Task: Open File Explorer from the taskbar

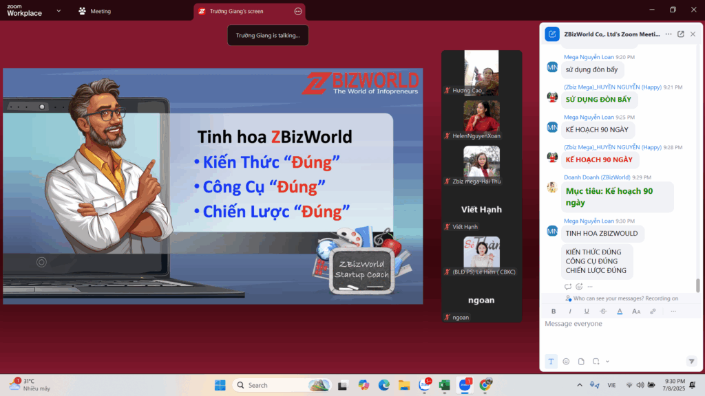Action: (x=403, y=385)
